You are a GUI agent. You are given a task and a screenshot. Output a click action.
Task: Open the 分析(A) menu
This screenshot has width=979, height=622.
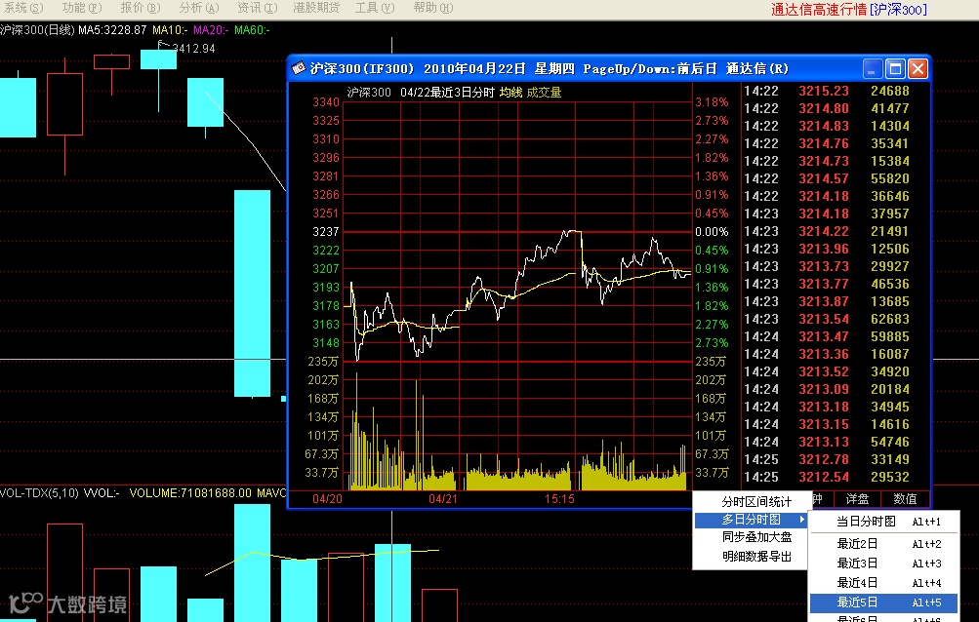point(198,8)
